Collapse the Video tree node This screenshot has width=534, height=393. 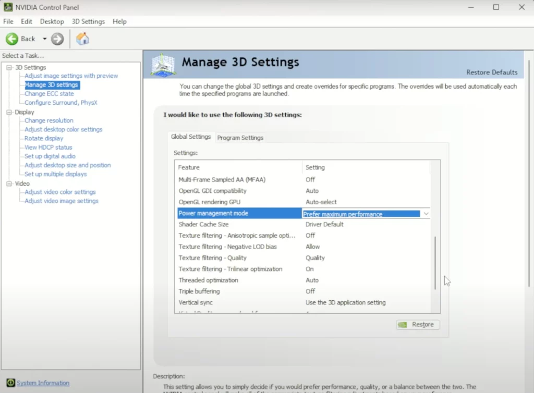pos(9,183)
